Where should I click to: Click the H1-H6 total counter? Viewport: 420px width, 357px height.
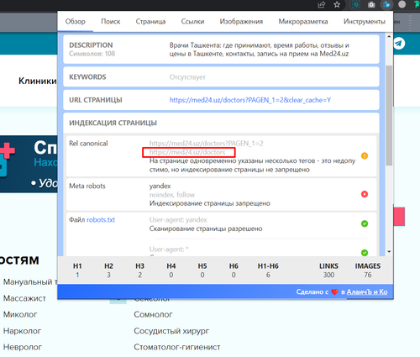tap(268, 270)
